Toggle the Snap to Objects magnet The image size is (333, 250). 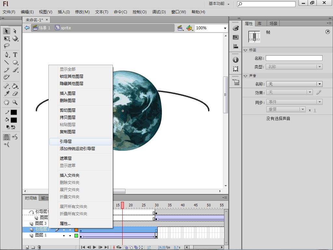click(7, 137)
